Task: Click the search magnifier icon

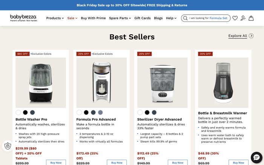Action: 185,18
